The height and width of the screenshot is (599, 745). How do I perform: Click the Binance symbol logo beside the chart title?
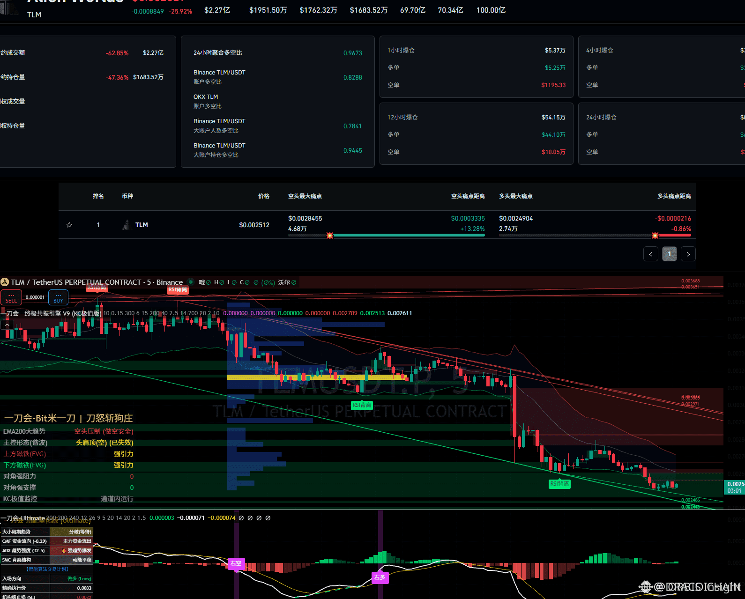pyautogui.click(x=5, y=282)
